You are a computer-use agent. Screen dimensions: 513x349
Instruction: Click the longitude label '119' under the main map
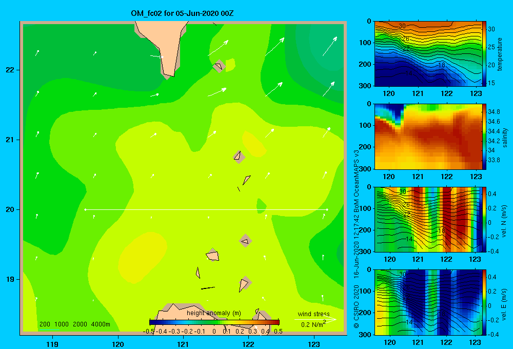click(x=52, y=344)
